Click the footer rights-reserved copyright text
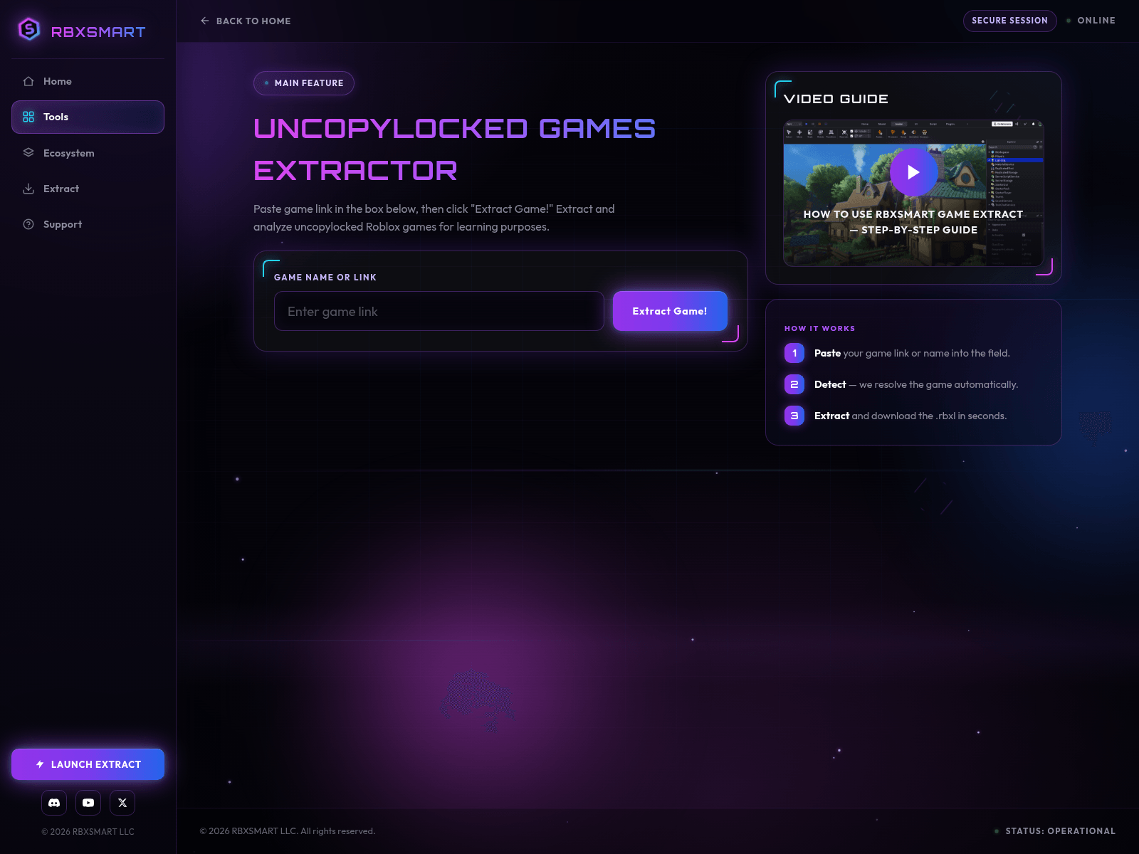Image resolution: width=1139 pixels, height=854 pixels. pos(288,831)
